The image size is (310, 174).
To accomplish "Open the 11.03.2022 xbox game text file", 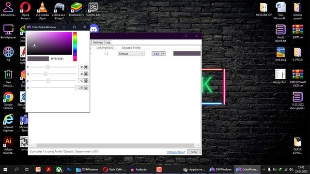I will coord(297,101).
